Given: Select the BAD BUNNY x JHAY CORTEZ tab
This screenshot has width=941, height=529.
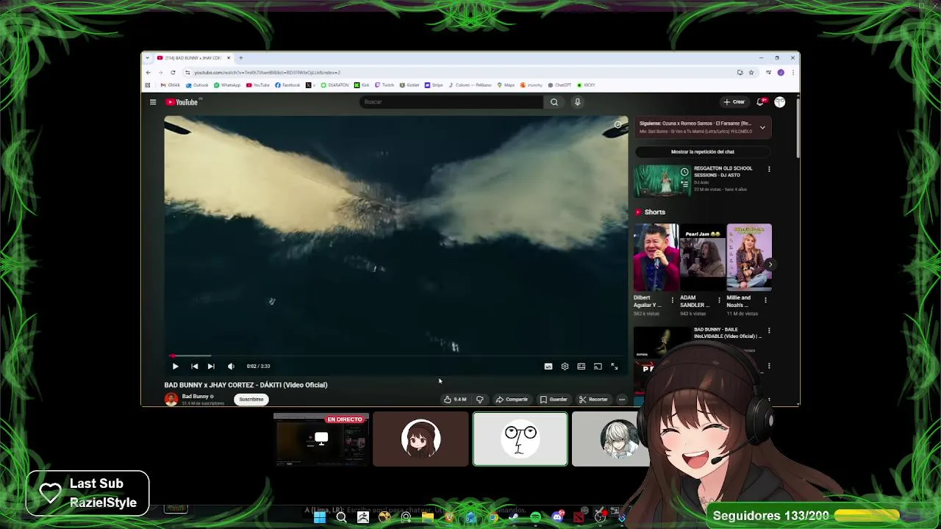Looking at the screenshot, I should pyautogui.click(x=193, y=58).
